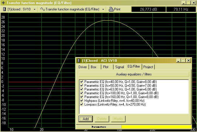Click the 28 label on dB axis
Screen dimensions: 197x132
pyautogui.click(x=3, y=17)
